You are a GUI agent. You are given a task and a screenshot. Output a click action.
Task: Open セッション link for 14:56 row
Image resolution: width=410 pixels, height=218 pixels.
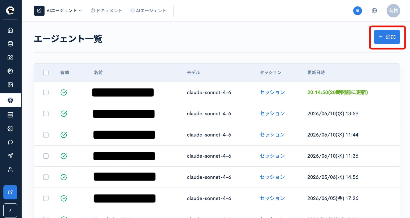[x=272, y=177]
